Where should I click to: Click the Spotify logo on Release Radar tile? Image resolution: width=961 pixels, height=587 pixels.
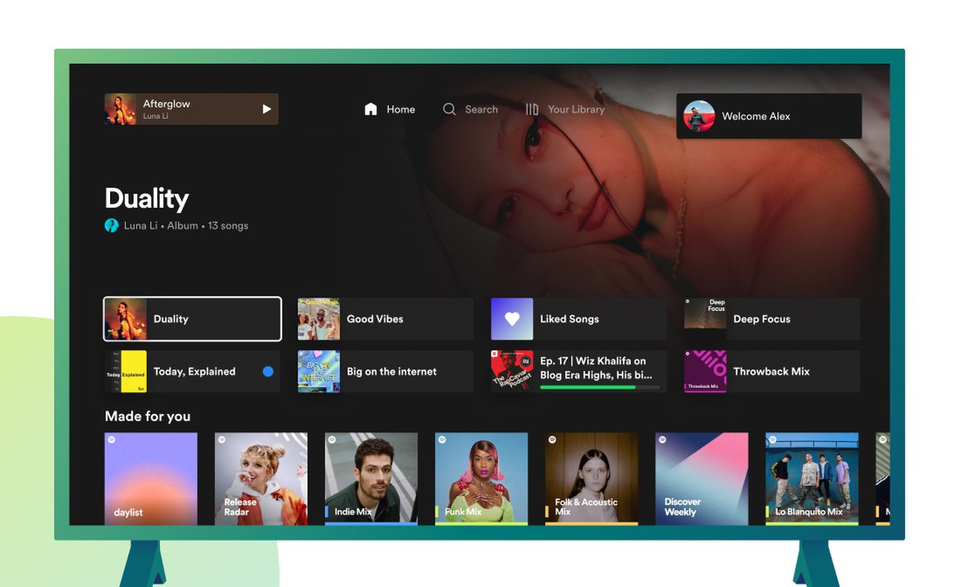point(222,440)
